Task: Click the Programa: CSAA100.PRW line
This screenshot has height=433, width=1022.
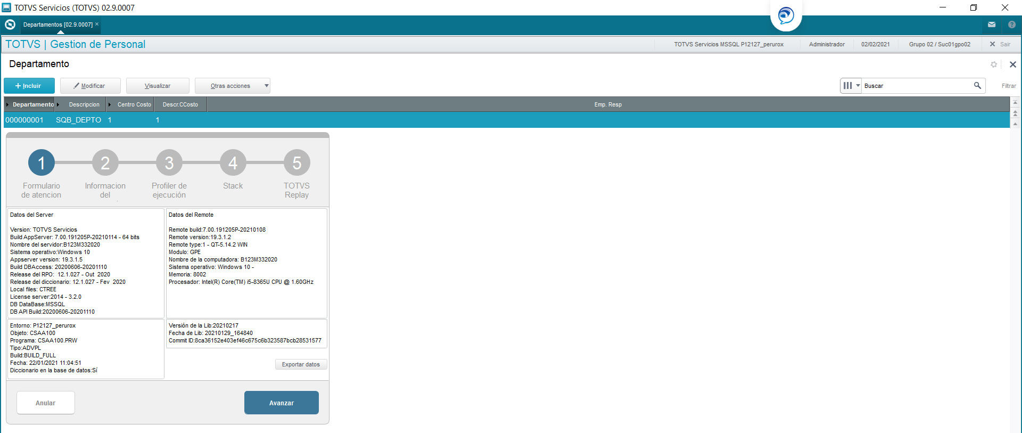Action: (x=44, y=340)
